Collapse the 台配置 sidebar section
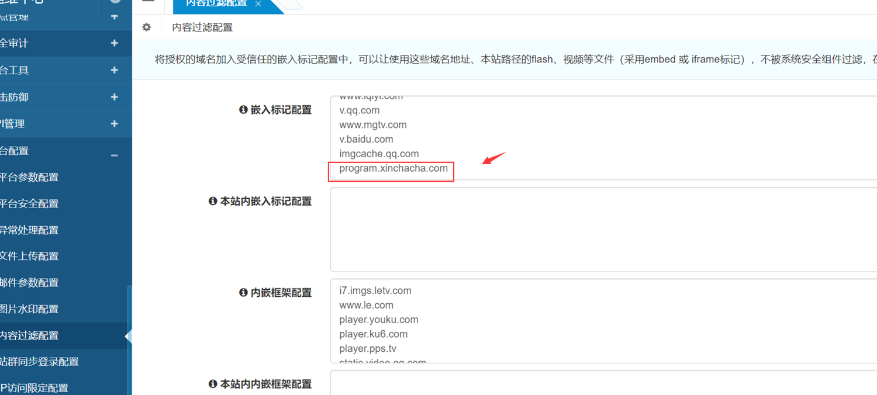877x395 pixels. click(x=114, y=154)
